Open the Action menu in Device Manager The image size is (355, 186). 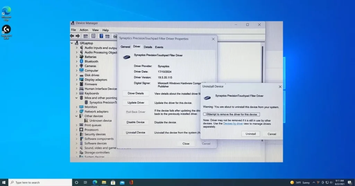84,30
